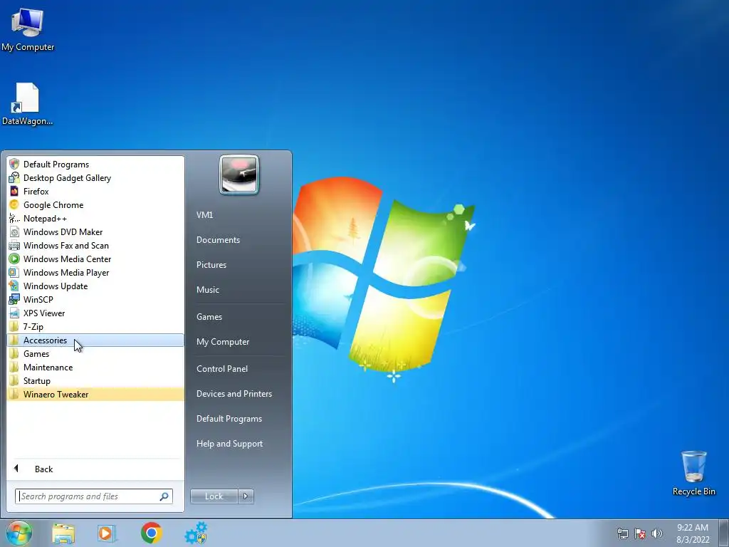Viewport: 729px width, 547px height.
Task: Open the Firefox icon in programs list
Action: 14,191
